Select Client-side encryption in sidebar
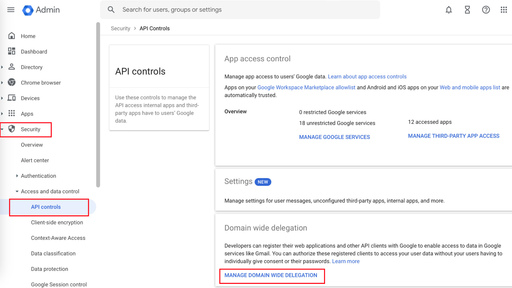 (x=57, y=222)
